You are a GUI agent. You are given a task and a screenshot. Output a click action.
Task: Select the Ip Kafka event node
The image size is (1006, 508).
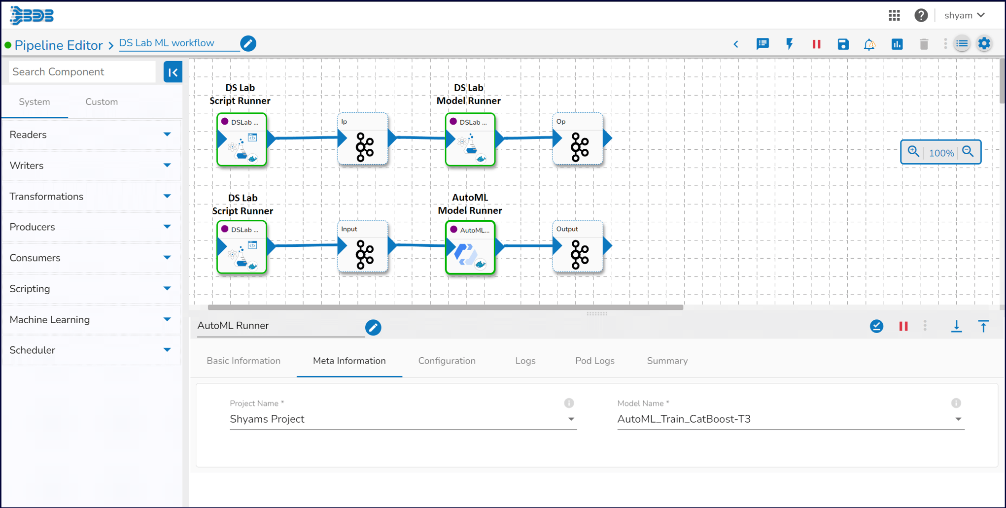pos(363,139)
